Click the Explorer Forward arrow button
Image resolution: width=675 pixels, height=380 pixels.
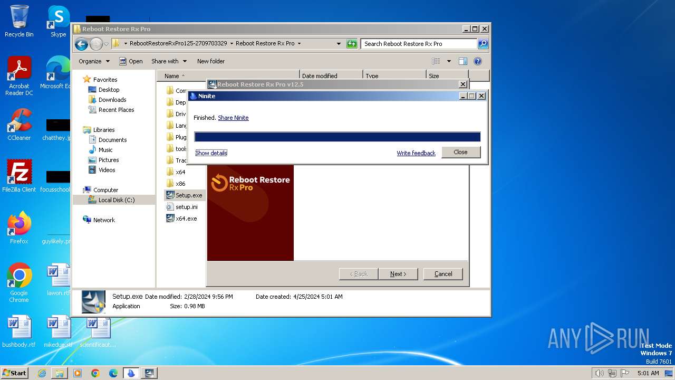tap(96, 44)
